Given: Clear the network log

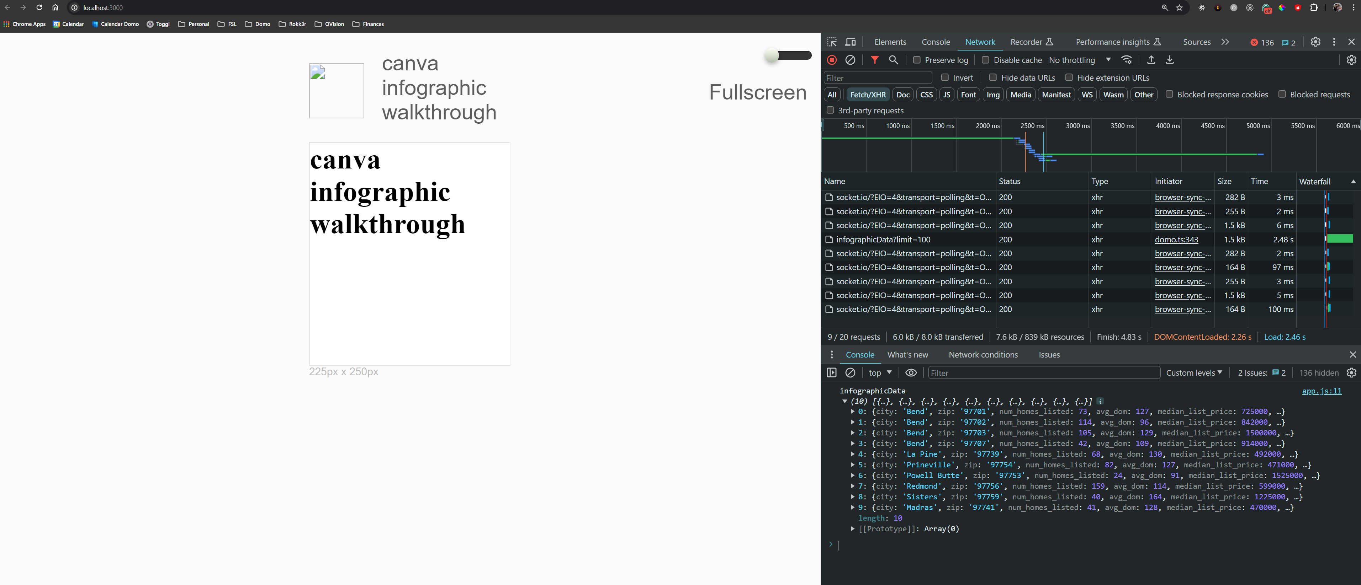Looking at the screenshot, I should pos(850,60).
